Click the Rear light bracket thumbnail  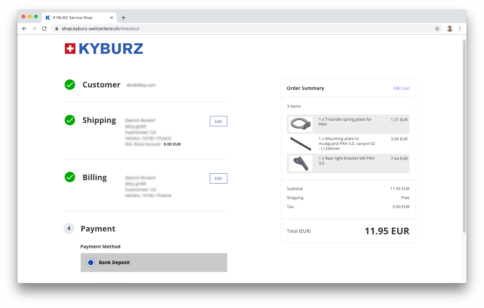pyautogui.click(x=301, y=164)
